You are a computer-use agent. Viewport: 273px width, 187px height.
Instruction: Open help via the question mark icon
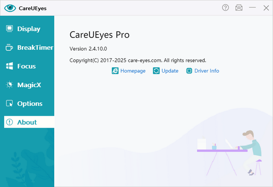click(x=226, y=8)
